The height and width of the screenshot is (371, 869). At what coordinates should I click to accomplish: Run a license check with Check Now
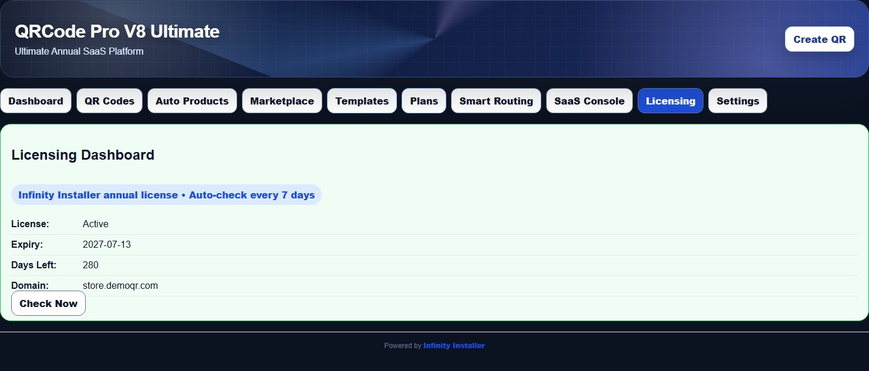[x=49, y=303]
